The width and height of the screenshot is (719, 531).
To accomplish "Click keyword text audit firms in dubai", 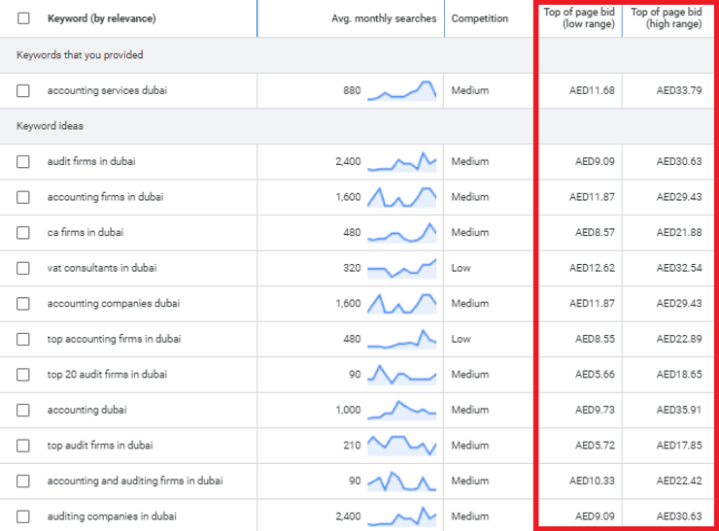I will pos(91,161).
